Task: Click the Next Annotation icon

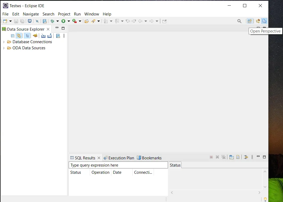Action: pyautogui.click(x=106, y=21)
